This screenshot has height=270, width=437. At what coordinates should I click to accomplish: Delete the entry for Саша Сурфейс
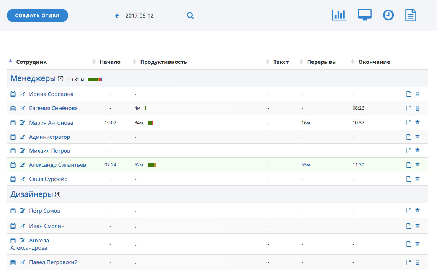coord(417,179)
